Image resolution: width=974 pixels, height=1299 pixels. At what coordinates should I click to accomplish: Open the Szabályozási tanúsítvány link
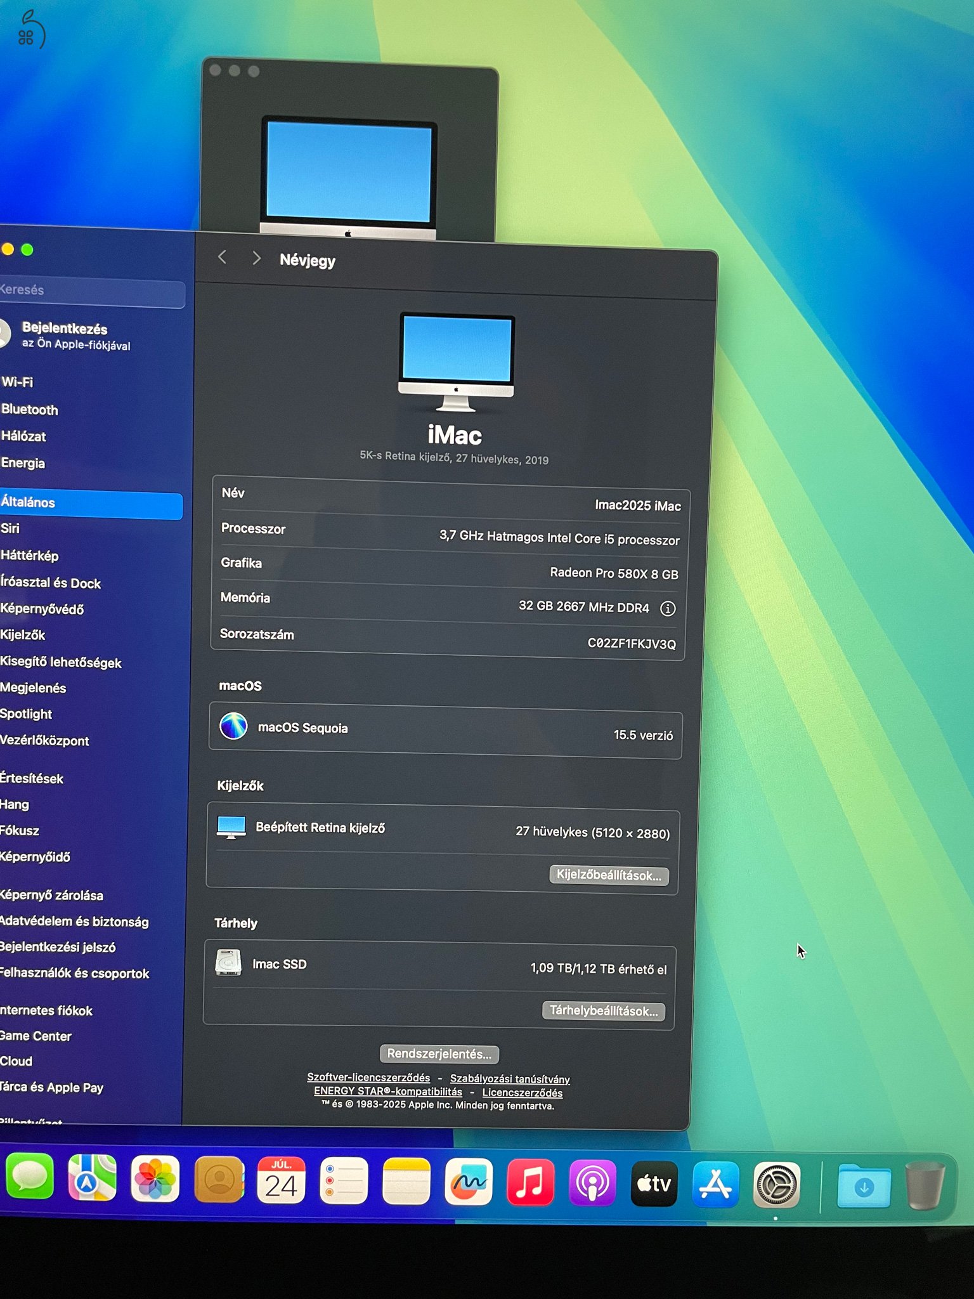[x=510, y=1079]
